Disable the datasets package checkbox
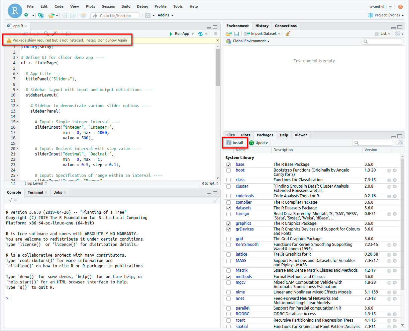 [229, 208]
